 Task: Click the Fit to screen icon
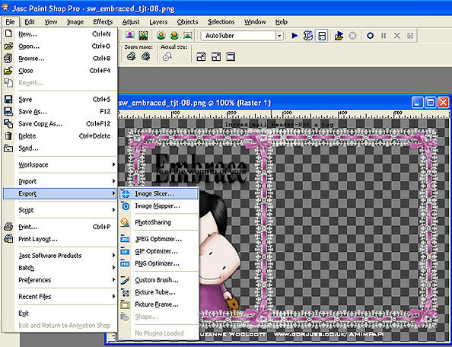click(231, 57)
